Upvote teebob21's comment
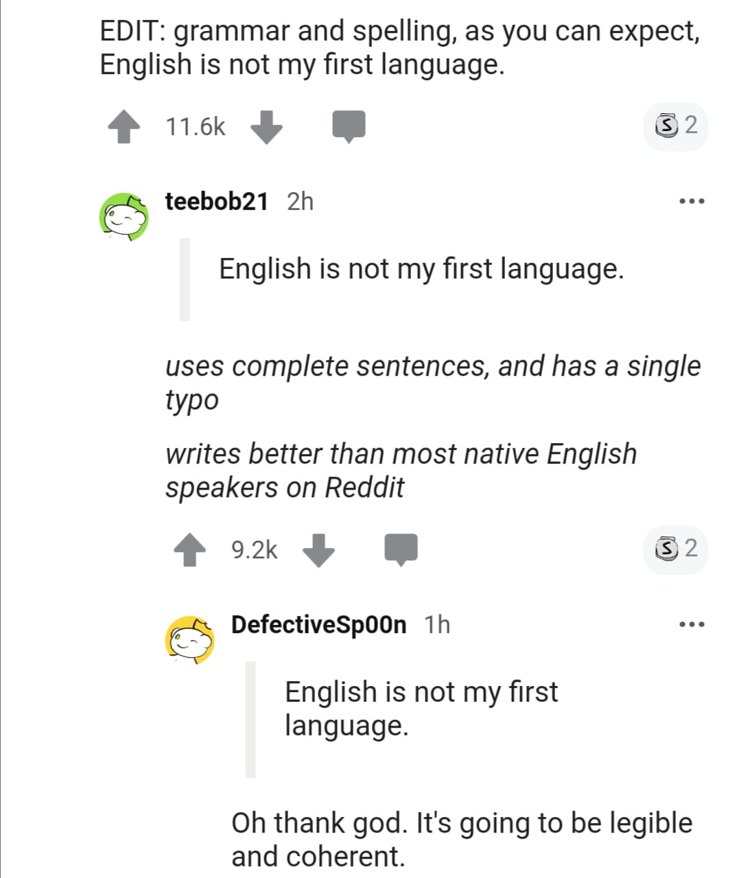This screenshot has height=878, width=741. 190,550
